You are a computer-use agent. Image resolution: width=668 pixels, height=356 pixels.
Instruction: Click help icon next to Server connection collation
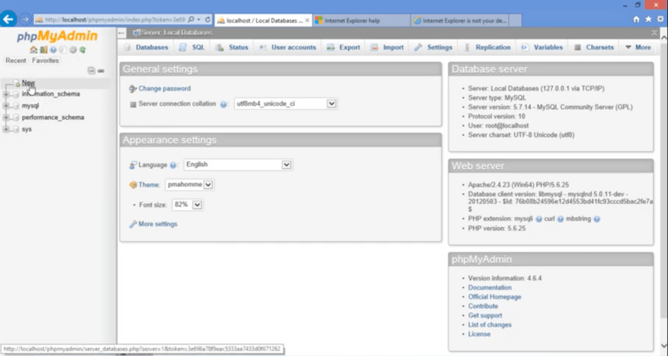224,104
